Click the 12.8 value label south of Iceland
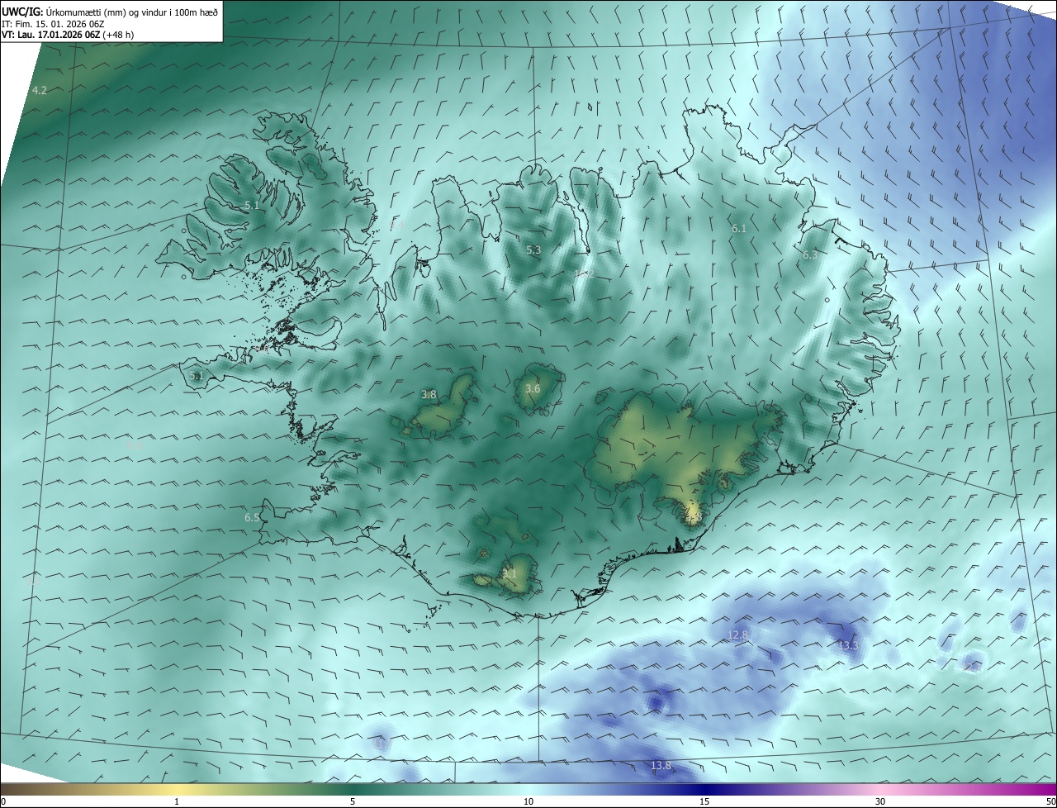Image resolution: width=1057 pixels, height=808 pixels. pos(737,635)
